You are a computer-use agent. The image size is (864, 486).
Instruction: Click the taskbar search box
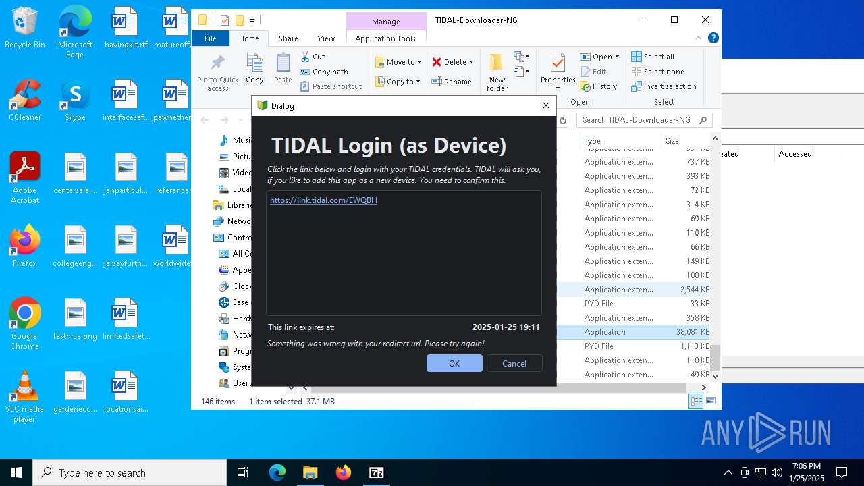(x=130, y=473)
